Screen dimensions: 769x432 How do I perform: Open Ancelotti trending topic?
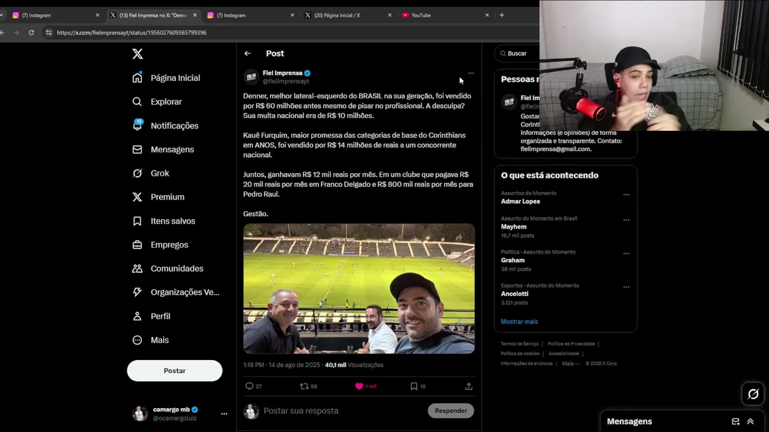coord(515,294)
